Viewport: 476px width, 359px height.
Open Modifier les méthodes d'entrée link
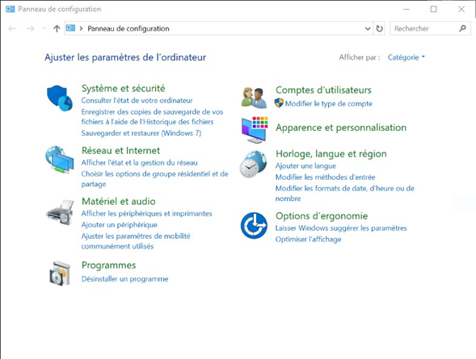325,177
